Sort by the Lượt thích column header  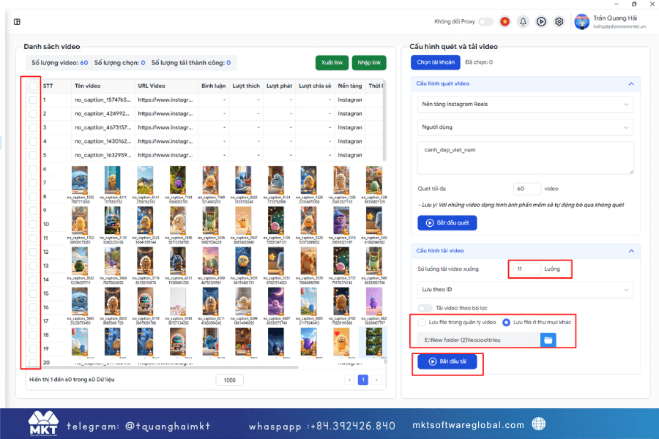coord(246,86)
